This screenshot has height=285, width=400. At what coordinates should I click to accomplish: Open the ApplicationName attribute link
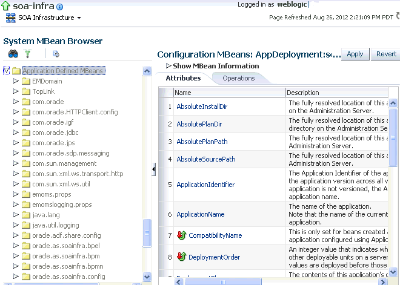click(201, 214)
